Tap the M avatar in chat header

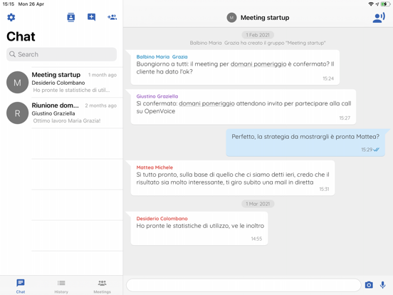coord(231,18)
